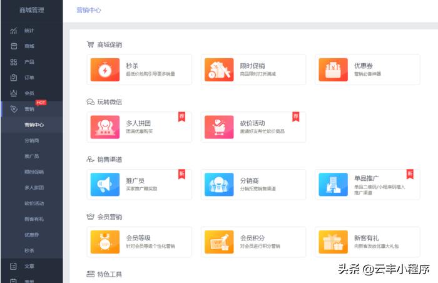The height and width of the screenshot is (283, 438).
Task: Open the 单品推广 blue phone icon
Action: [x=334, y=185]
